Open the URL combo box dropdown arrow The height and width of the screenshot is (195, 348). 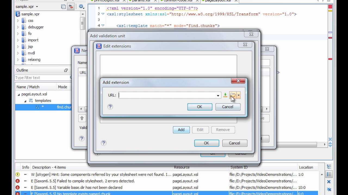pos(218,95)
